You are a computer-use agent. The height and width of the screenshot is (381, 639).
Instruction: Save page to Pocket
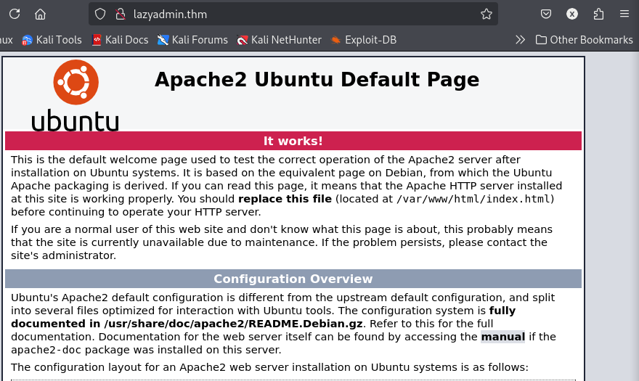pos(545,15)
